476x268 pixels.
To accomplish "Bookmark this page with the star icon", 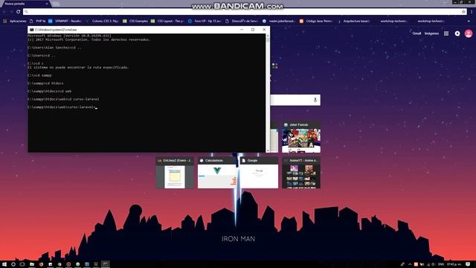I will tap(463, 12).
